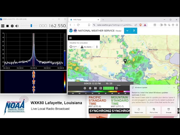Image resolution: width=180 pixels, height=135 pixels.
Task: Pause the radar animation loop
Action: pos(95,88)
